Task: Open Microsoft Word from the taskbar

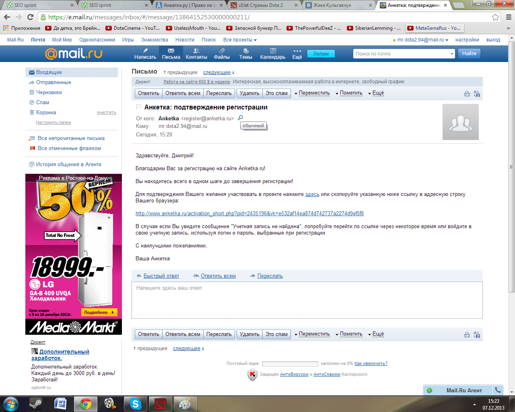Action: 60,404
